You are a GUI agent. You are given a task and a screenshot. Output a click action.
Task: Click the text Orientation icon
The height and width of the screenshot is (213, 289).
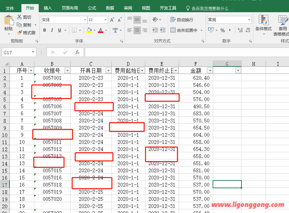click(155, 20)
